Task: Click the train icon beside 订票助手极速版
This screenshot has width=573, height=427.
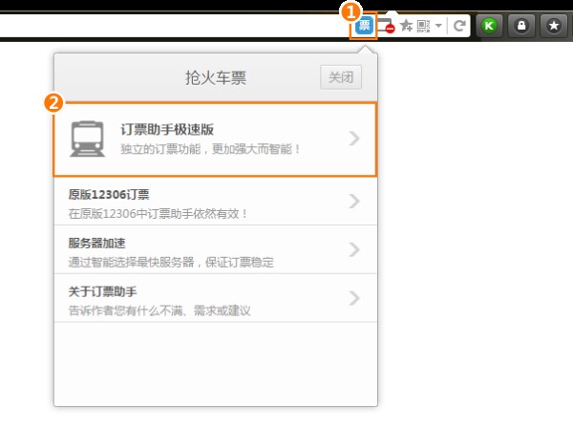Action: tap(87, 139)
